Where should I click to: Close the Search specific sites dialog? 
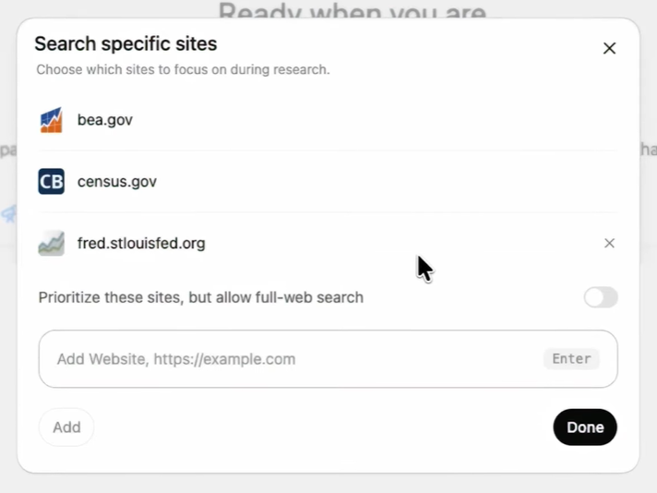click(x=609, y=48)
